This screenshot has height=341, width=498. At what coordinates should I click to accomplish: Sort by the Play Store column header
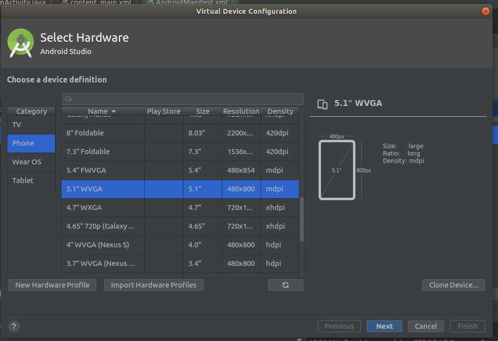point(164,111)
